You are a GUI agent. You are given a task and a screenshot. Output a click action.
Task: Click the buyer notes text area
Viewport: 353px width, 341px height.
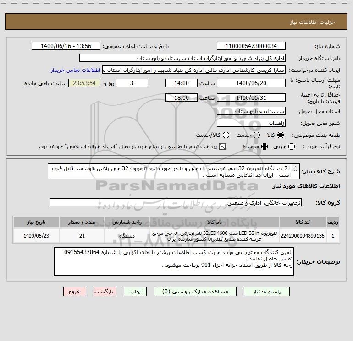pos(174,261)
